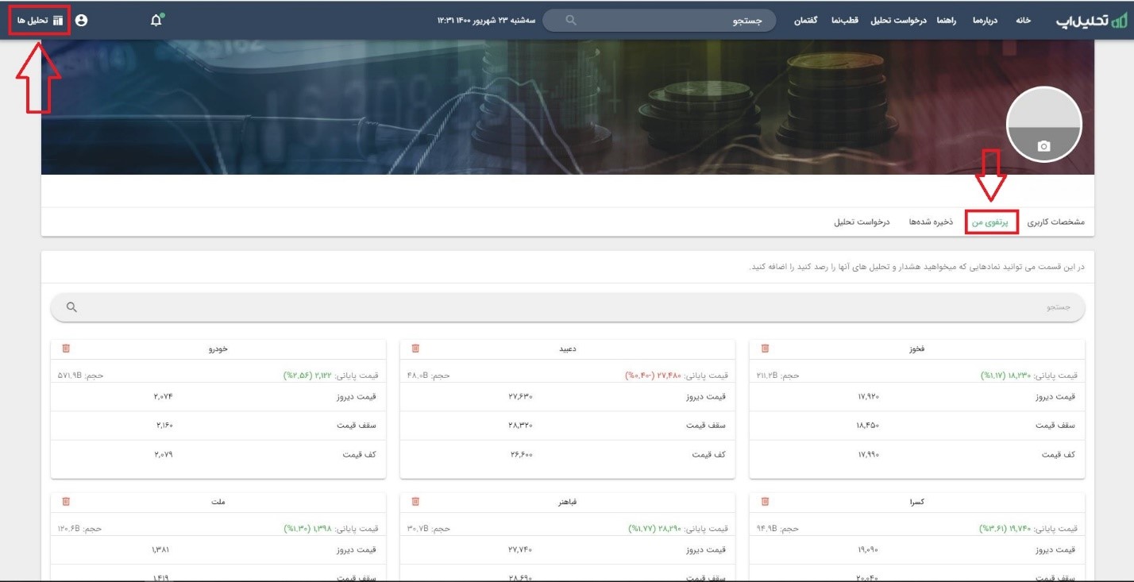Go to خانه in the navigation bar

point(1023,21)
